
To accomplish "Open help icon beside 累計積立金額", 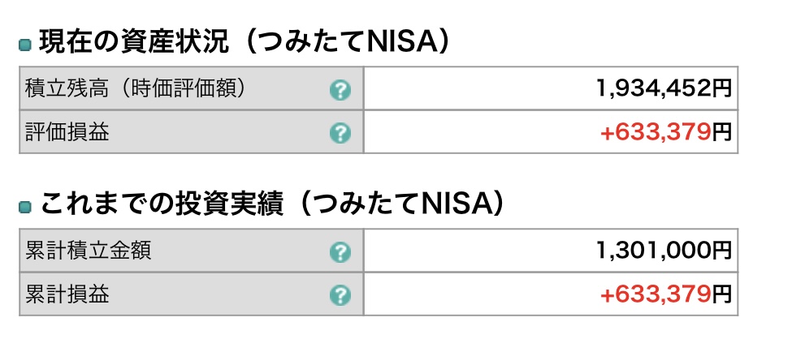I will (340, 251).
